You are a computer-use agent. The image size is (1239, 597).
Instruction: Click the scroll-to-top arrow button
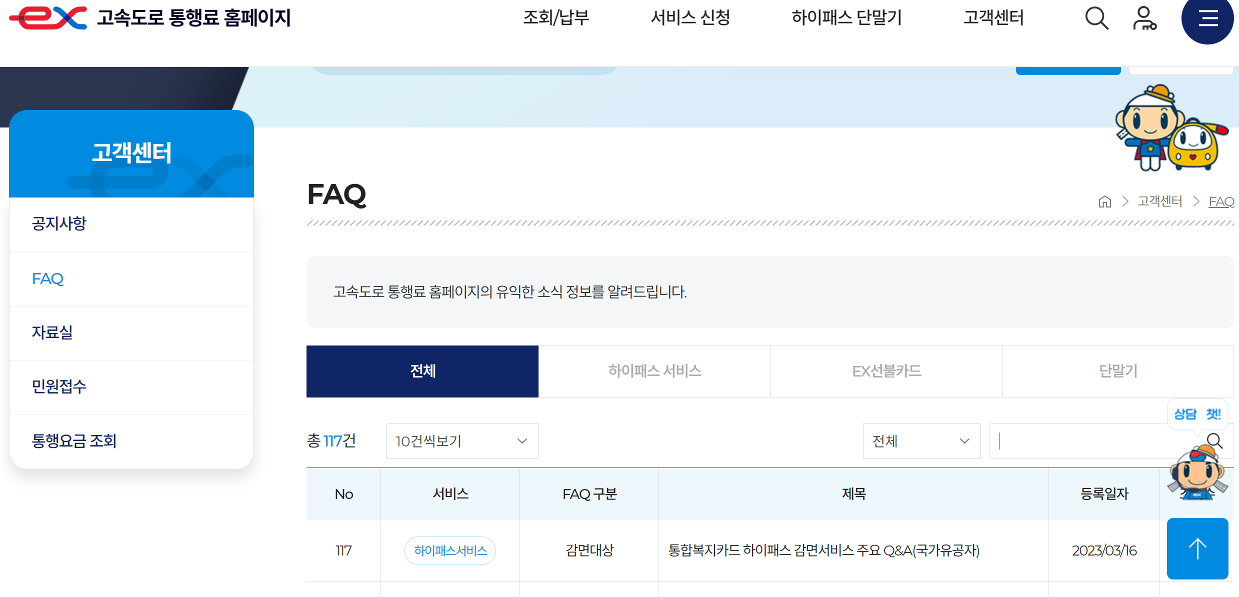[x=1197, y=548]
